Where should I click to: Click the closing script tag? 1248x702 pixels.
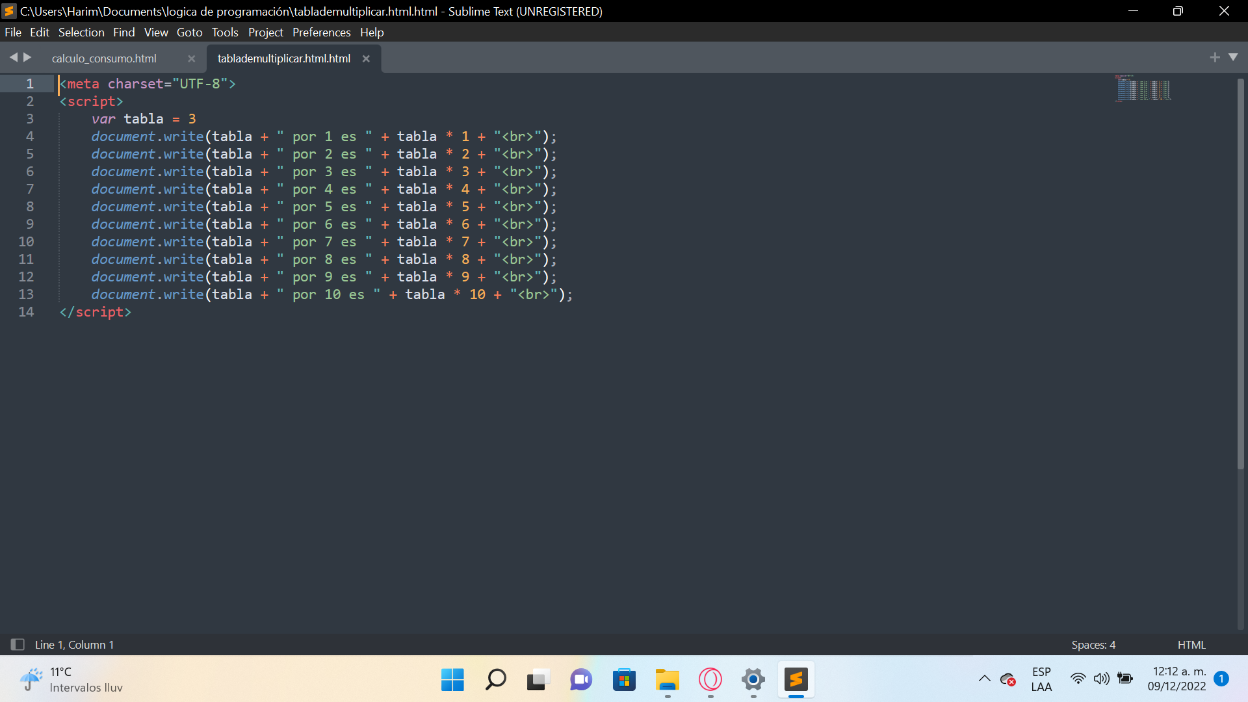coord(95,312)
